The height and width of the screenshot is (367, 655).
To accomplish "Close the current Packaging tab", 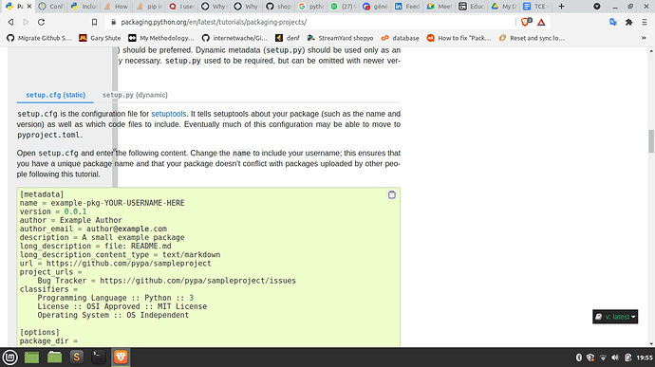I will pos(29,7).
